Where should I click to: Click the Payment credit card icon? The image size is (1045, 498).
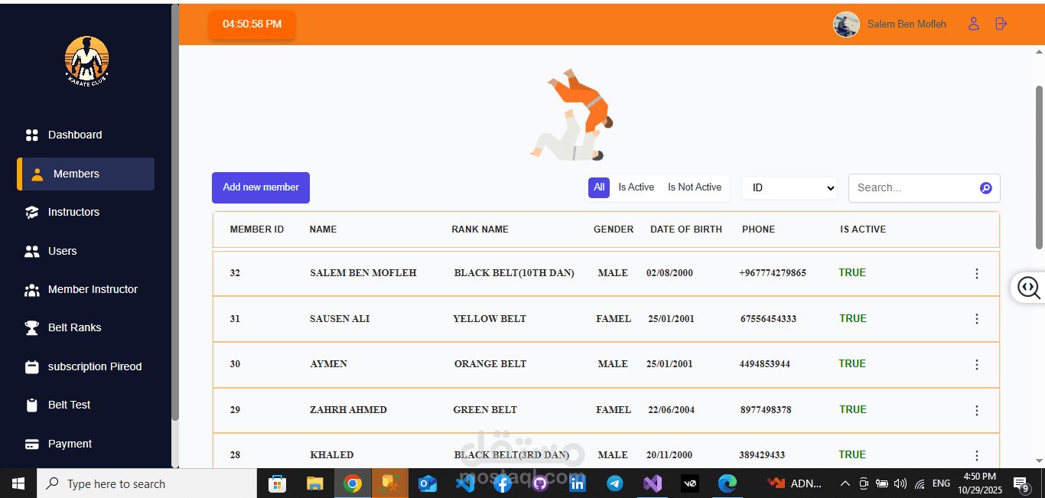click(x=32, y=444)
